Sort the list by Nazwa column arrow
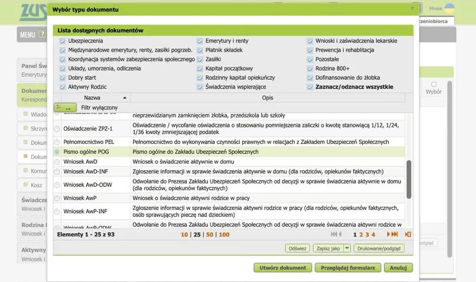 (x=125, y=98)
